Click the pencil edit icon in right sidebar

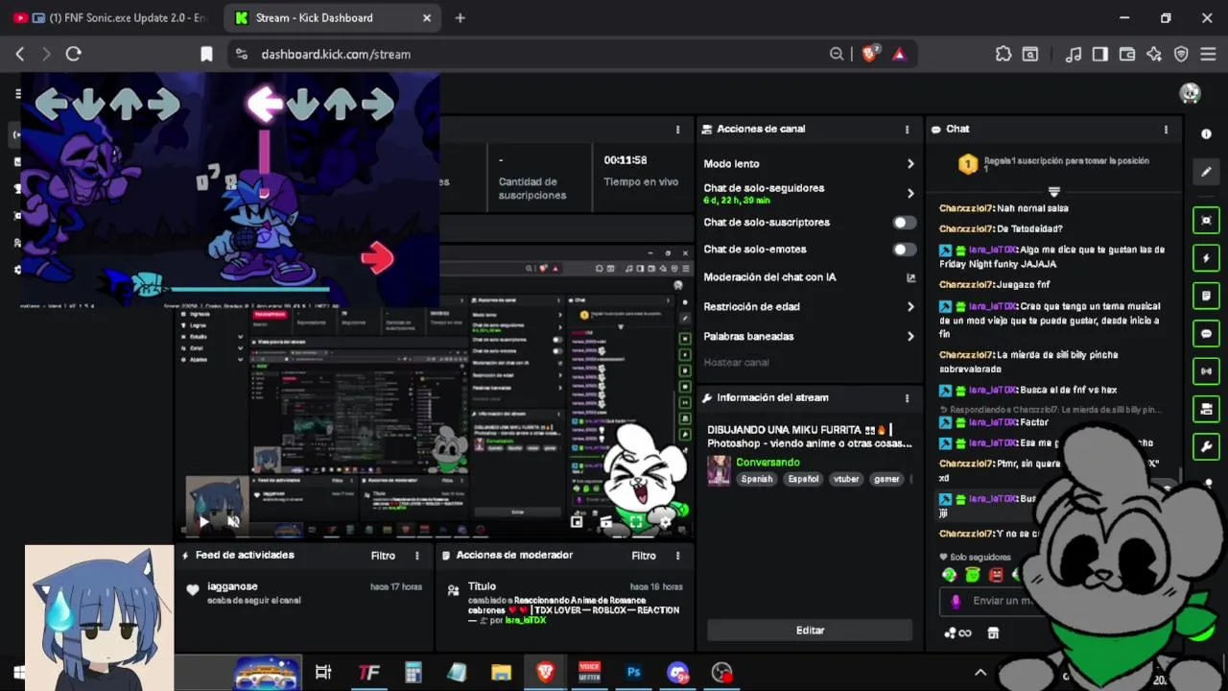pyautogui.click(x=1206, y=172)
